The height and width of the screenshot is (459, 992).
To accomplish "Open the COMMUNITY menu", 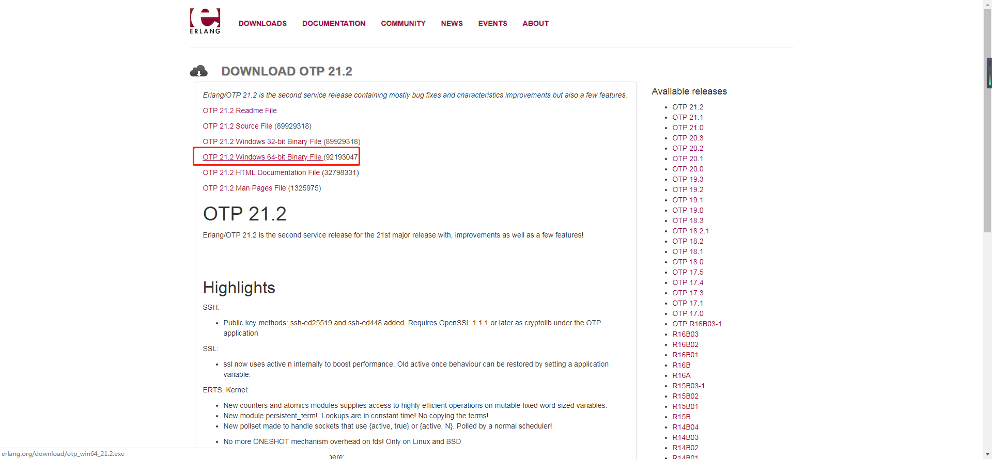I will point(403,23).
